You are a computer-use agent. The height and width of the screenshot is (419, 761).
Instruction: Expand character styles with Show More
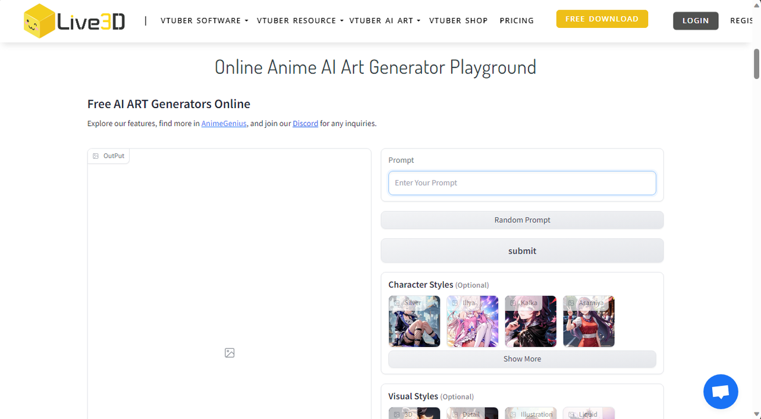522,359
